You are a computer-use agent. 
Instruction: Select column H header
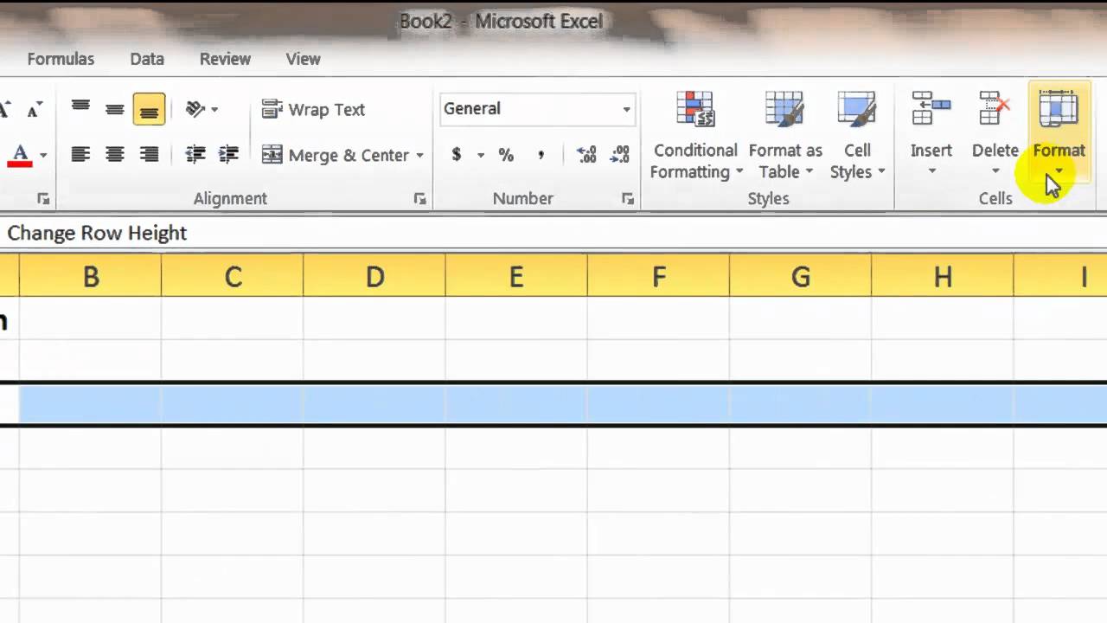[943, 277]
